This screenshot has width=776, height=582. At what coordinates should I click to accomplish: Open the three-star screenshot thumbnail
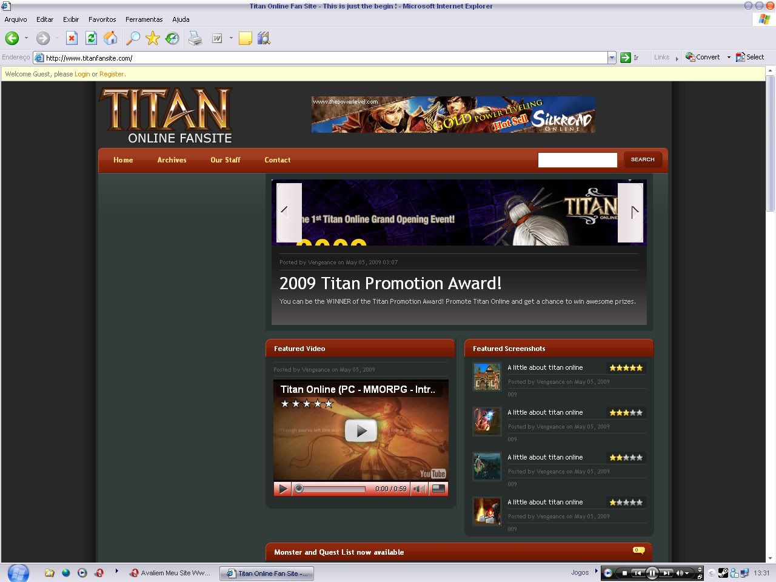point(487,421)
